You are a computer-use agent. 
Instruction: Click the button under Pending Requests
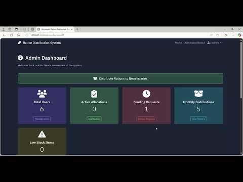[146, 119]
